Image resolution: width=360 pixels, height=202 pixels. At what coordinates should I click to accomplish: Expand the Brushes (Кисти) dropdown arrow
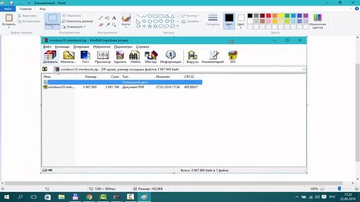[x=126, y=27]
